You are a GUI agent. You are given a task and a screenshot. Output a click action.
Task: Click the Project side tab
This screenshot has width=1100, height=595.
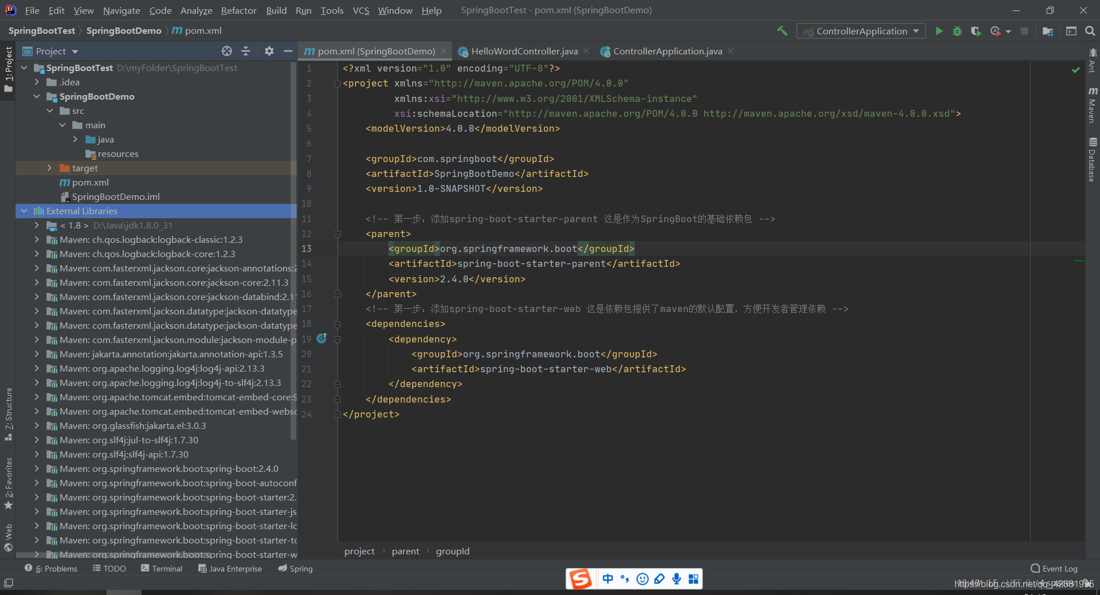click(x=8, y=69)
